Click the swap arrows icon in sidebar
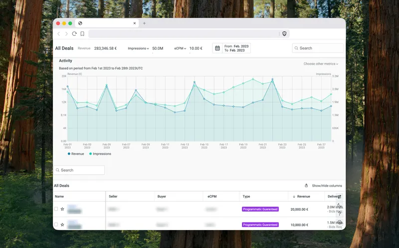Image resolution: width=399 pixels, height=248 pixels. click(x=340, y=197)
